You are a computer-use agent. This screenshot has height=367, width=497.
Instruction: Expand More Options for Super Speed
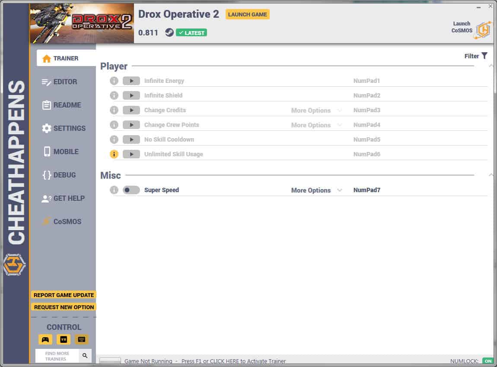[x=316, y=190]
